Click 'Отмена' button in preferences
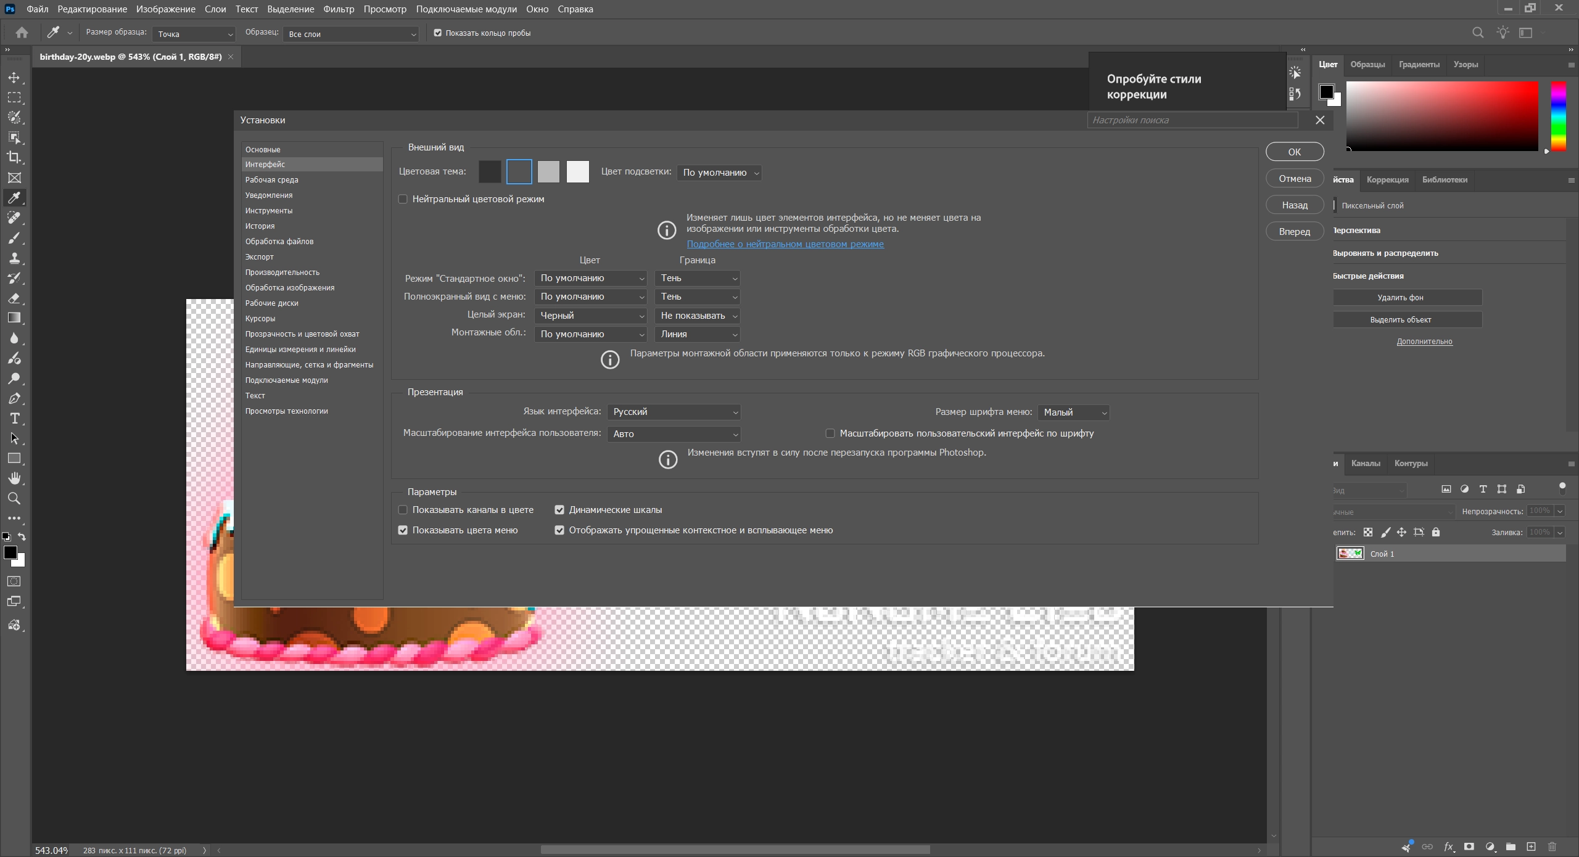Image resolution: width=1579 pixels, height=857 pixels. (x=1295, y=178)
